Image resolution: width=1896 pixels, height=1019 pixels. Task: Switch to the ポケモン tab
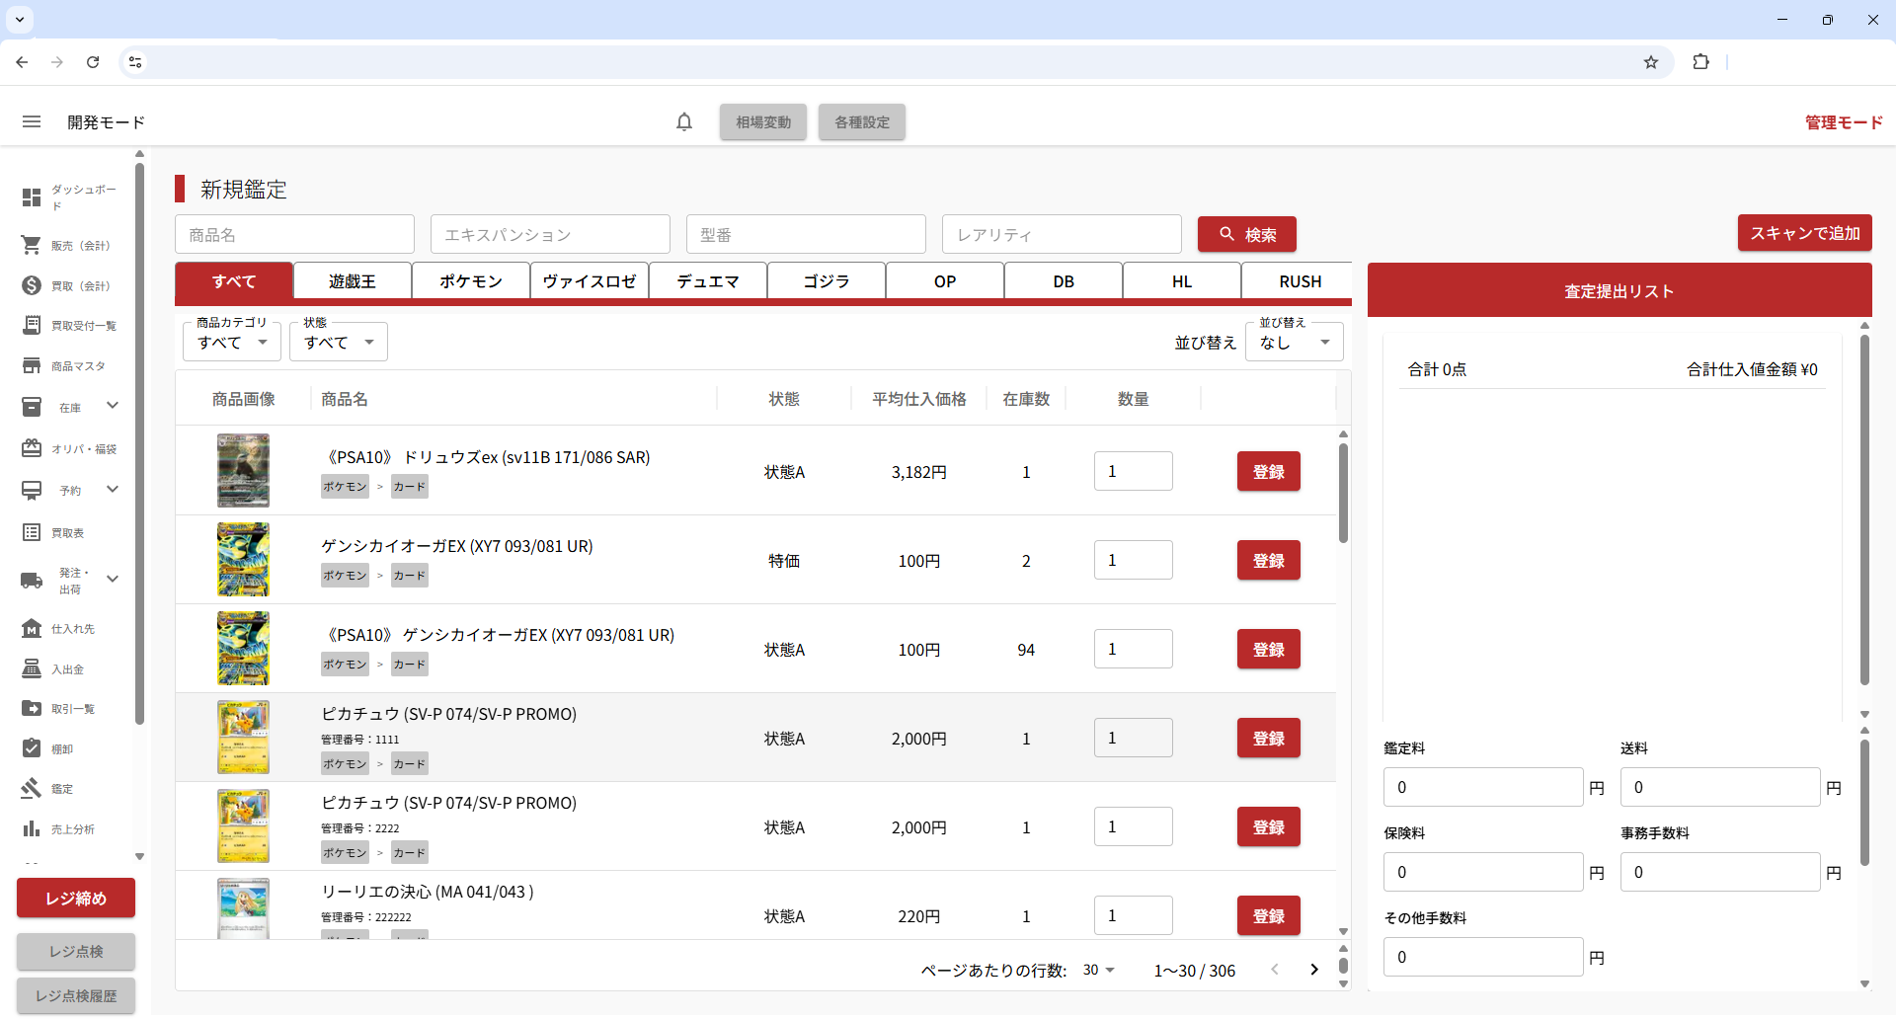tap(471, 281)
